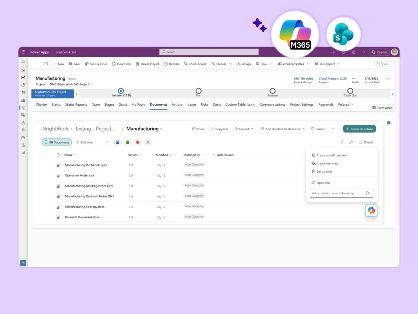Filter documents by Word file type icon
The width and height of the screenshot is (418, 314).
117,143
